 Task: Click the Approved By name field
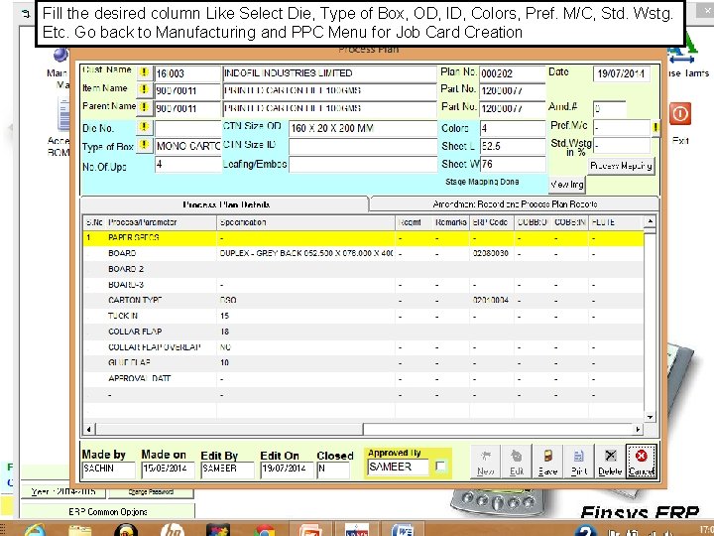coord(398,468)
